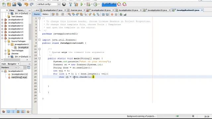Viewport: 212px width, 119px height.
Task: Click the Stop Macro Recording icon
Action: tap(116, 14)
